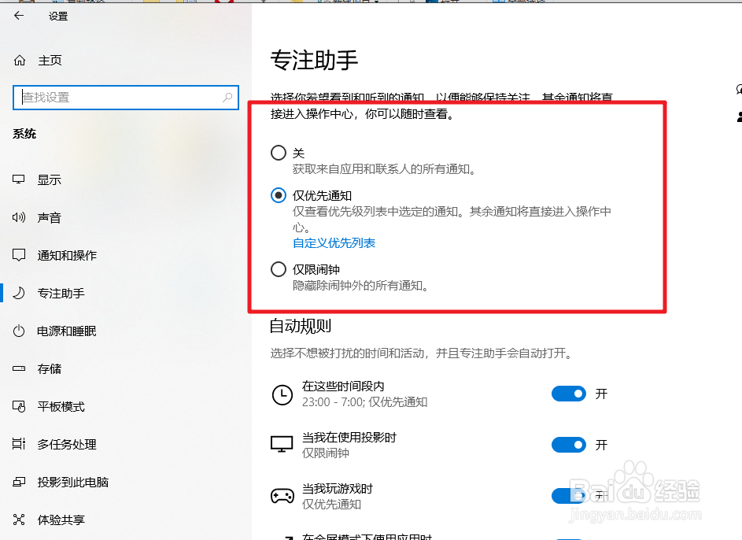Viewport: 742px width, 540px height.
Task: Click the clock icon beside 在这些时间段内
Action: [282, 394]
